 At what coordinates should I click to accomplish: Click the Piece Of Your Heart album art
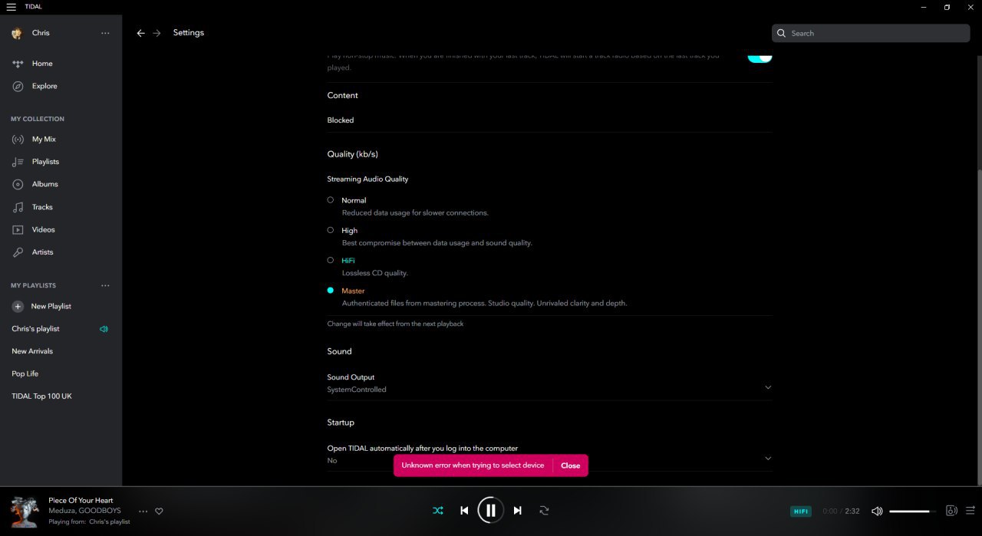[25, 511]
